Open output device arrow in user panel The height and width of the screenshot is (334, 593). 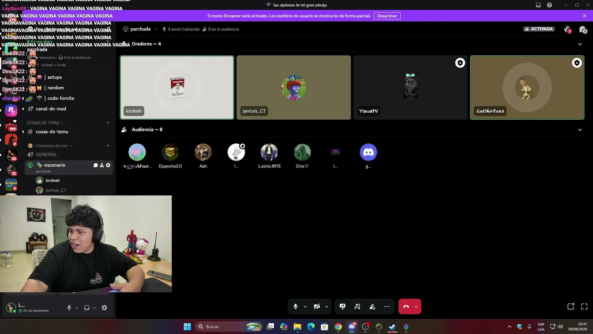95,308
